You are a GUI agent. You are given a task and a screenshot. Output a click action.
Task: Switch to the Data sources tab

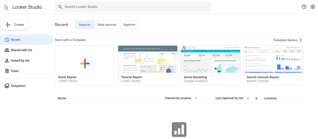click(107, 25)
